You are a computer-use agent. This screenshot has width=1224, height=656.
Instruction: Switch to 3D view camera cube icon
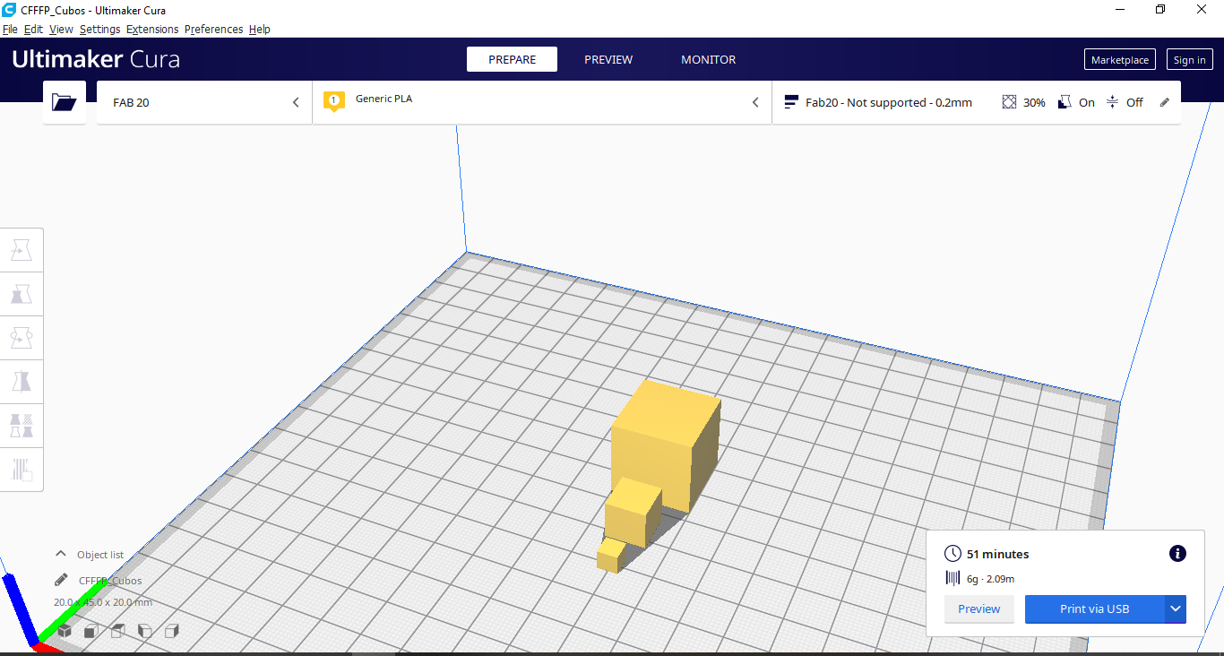(64, 631)
